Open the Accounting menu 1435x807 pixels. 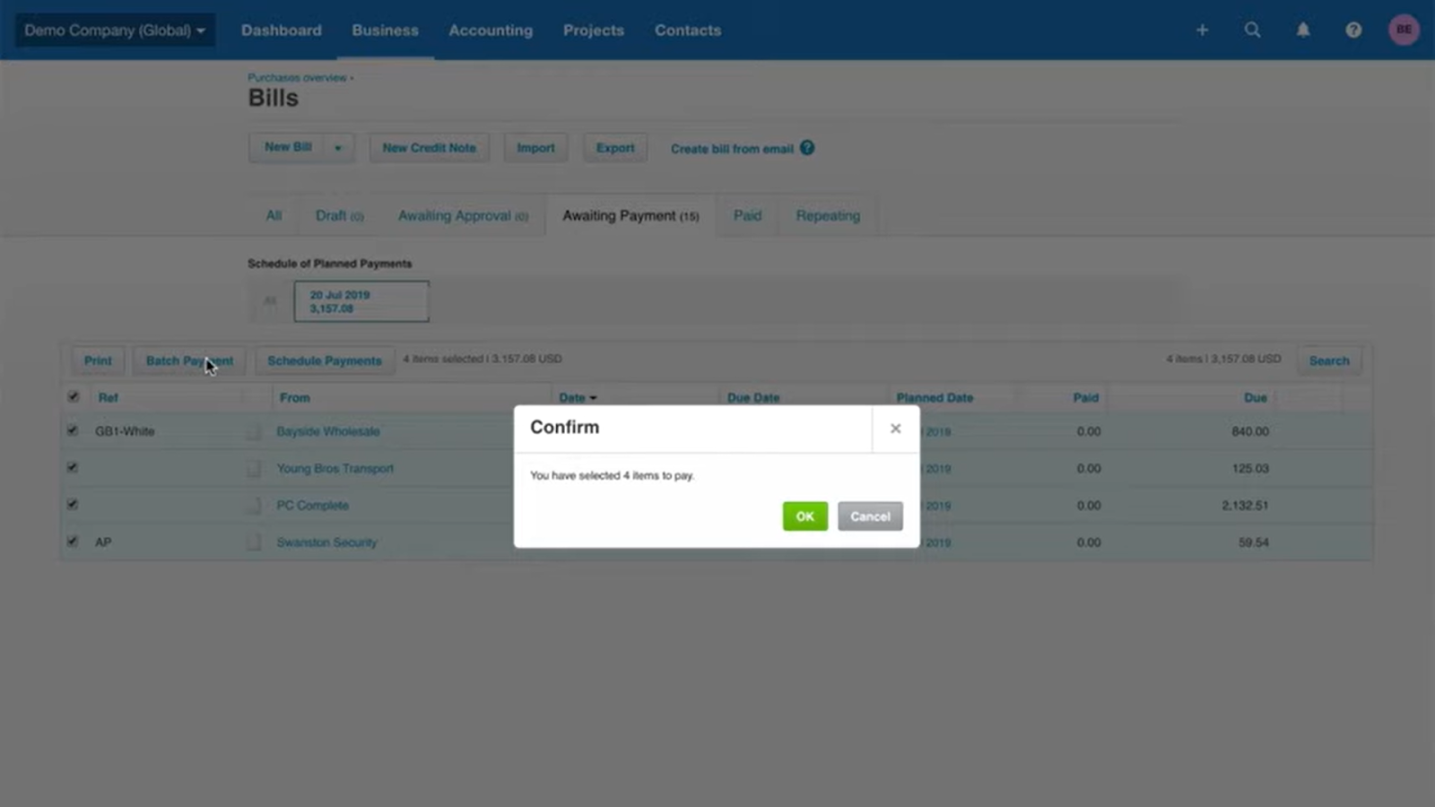(x=491, y=30)
